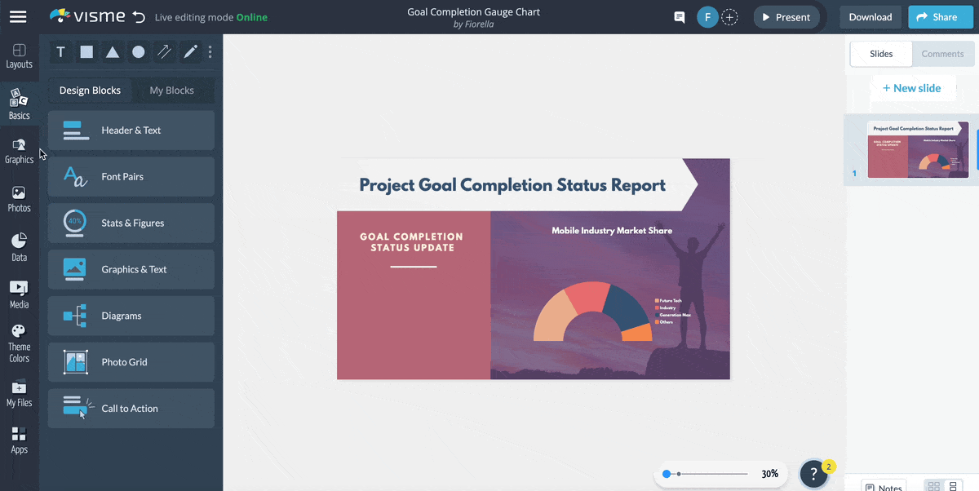Open the Data panel in the sidebar

pos(19,245)
